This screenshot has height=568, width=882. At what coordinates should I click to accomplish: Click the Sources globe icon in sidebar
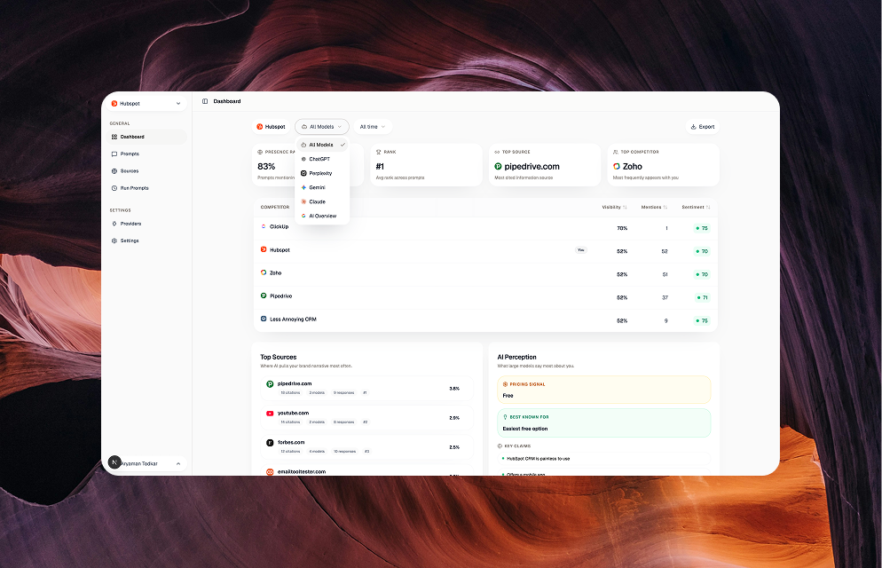(114, 171)
